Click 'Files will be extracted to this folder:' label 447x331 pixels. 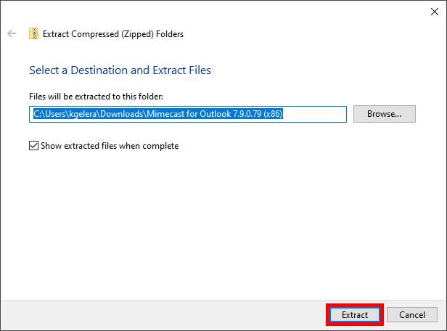point(96,97)
